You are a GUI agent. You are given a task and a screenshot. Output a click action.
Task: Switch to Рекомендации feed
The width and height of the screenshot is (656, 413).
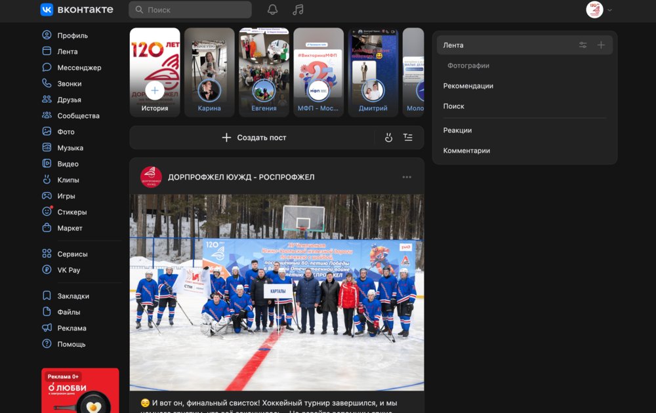[468, 86]
